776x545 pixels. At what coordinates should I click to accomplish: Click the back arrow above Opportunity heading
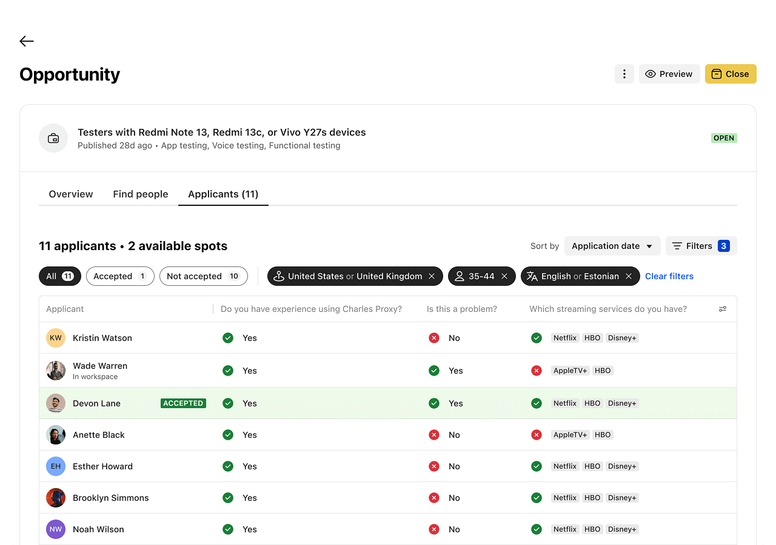[x=26, y=41]
